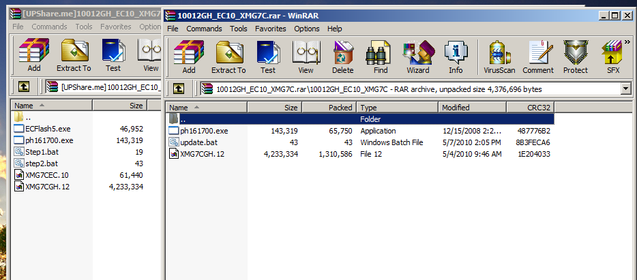Click Extract To icon in front window

click(228, 57)
